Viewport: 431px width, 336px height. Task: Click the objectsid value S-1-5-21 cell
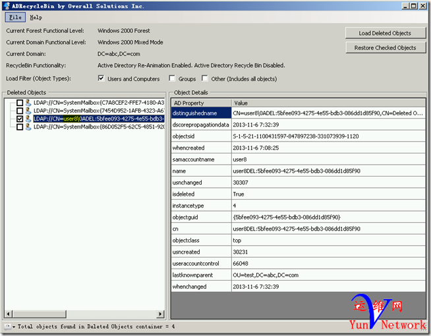click(328, 136)
